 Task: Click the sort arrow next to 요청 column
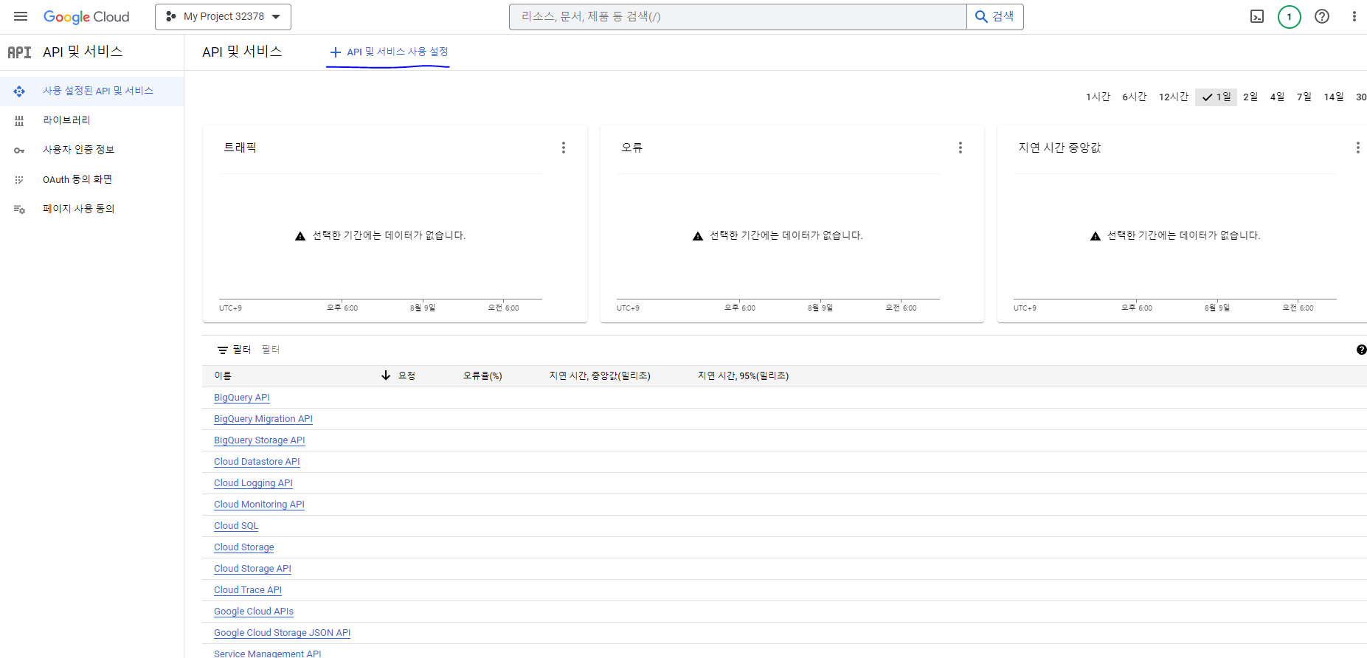[x=386, y=375]
